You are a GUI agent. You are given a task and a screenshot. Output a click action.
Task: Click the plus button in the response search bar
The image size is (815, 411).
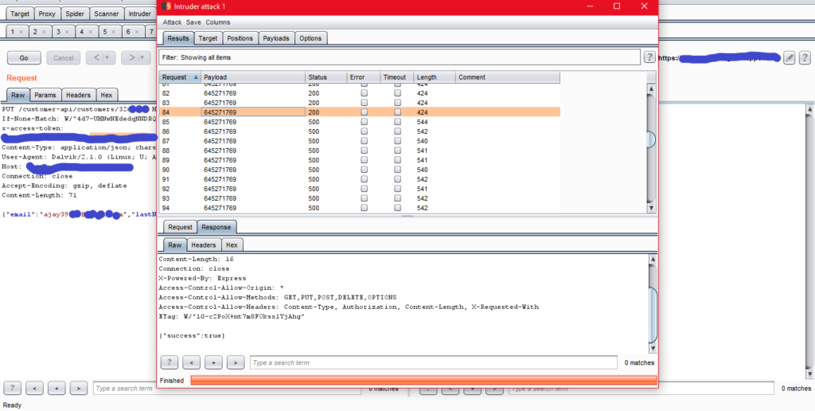[213, 362]
